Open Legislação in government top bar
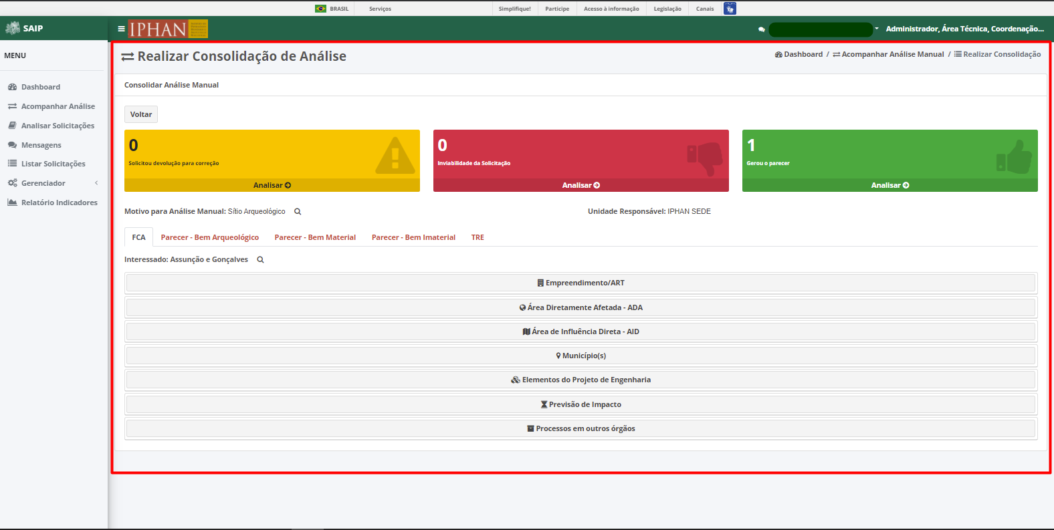The width and height of the screenshot is (1054, 530). 667,9
